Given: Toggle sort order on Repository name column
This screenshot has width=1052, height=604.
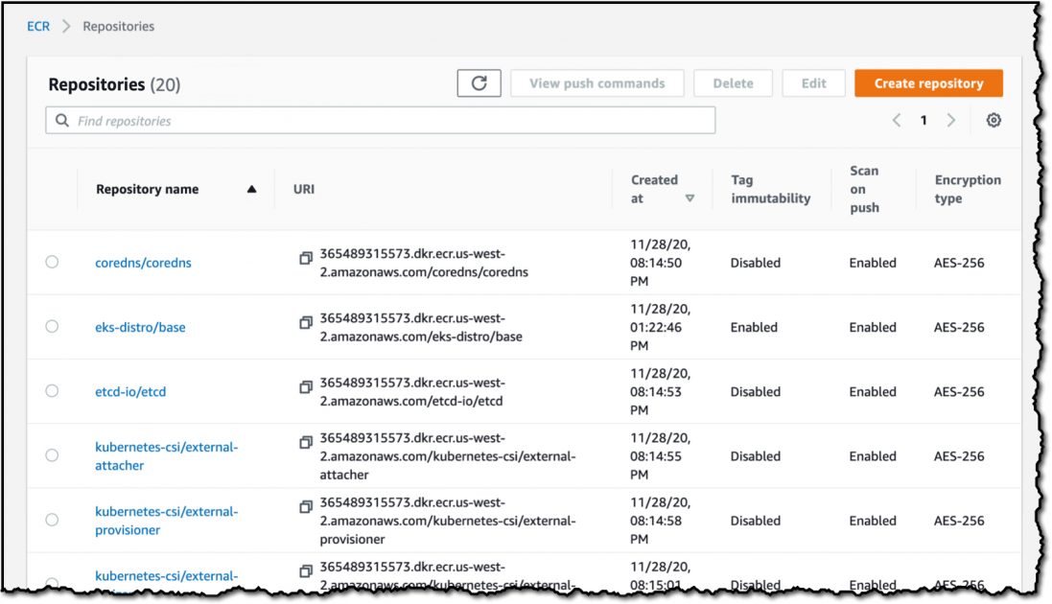Looking at the screenshot, I should 252,189.
